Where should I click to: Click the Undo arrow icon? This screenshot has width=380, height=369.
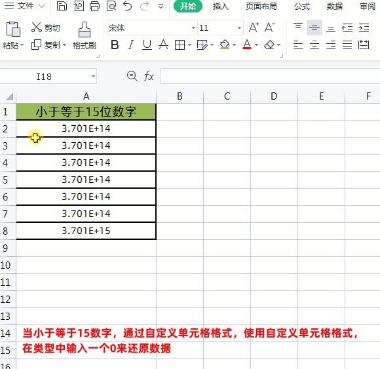pyautogui.click(x=127, y=6)
